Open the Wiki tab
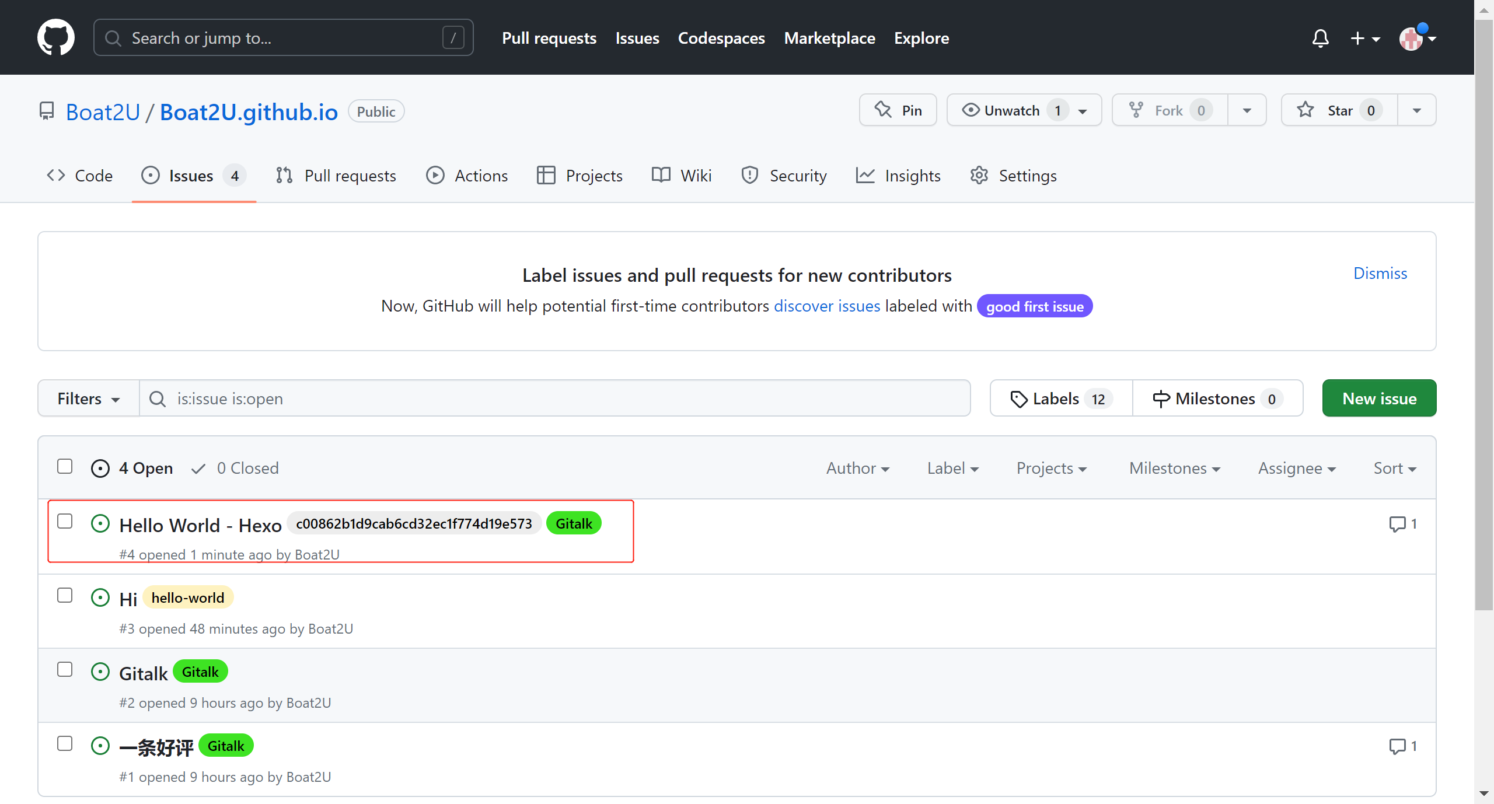The height and width of the screenshot is (804, 1494). [x=682, y=176]
